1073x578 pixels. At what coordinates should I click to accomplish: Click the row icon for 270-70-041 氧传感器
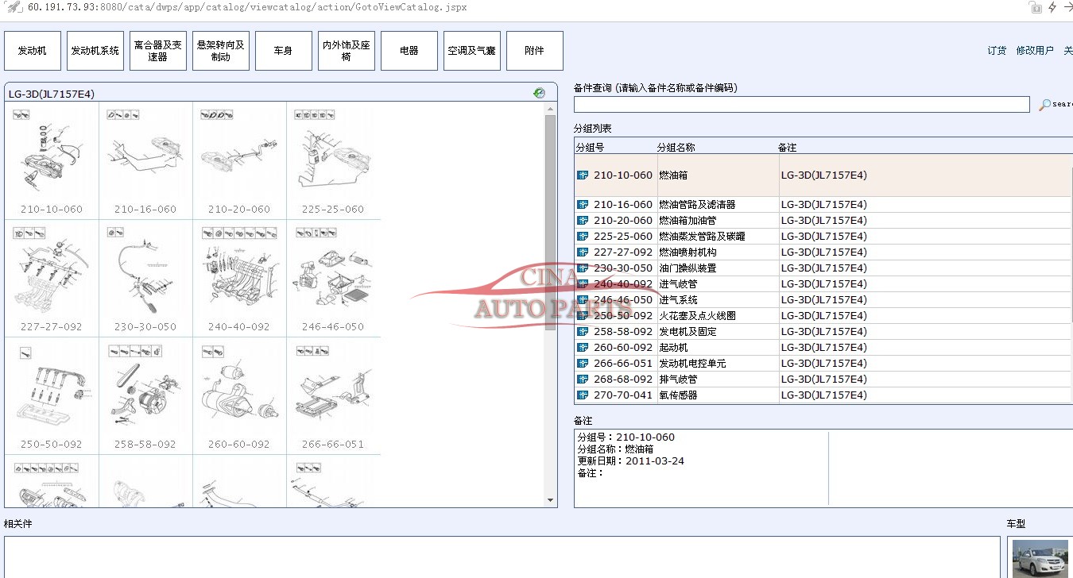coord(583,395)
